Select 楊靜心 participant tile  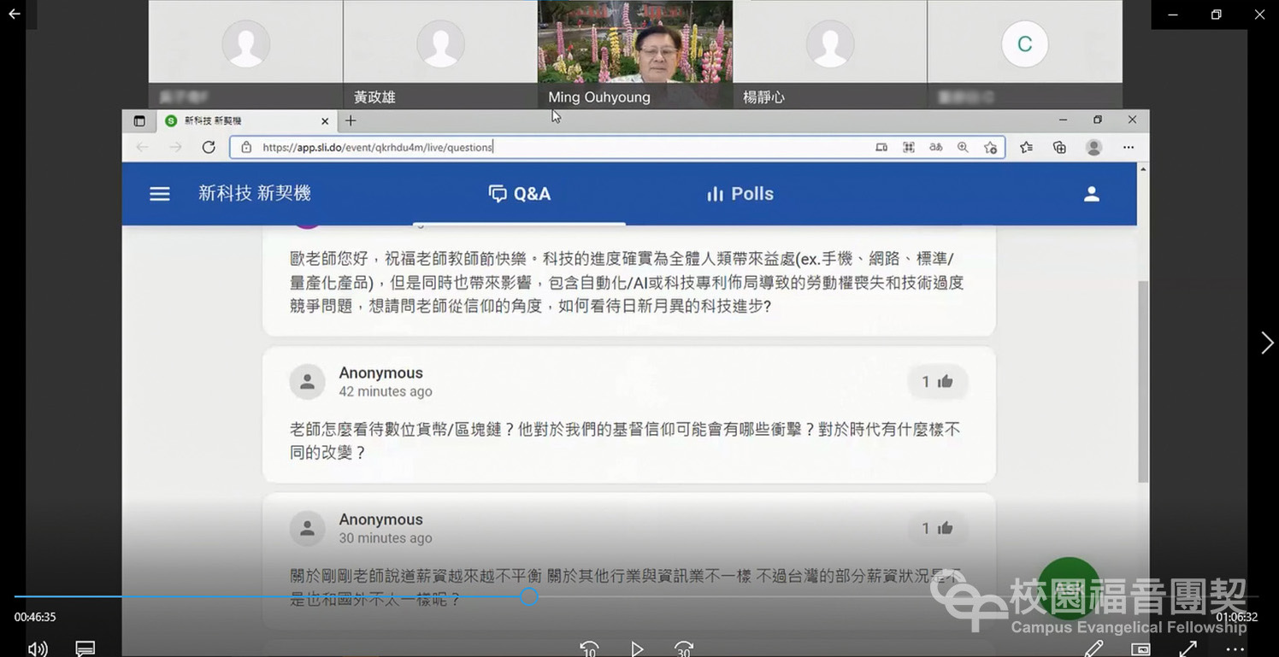830,54
